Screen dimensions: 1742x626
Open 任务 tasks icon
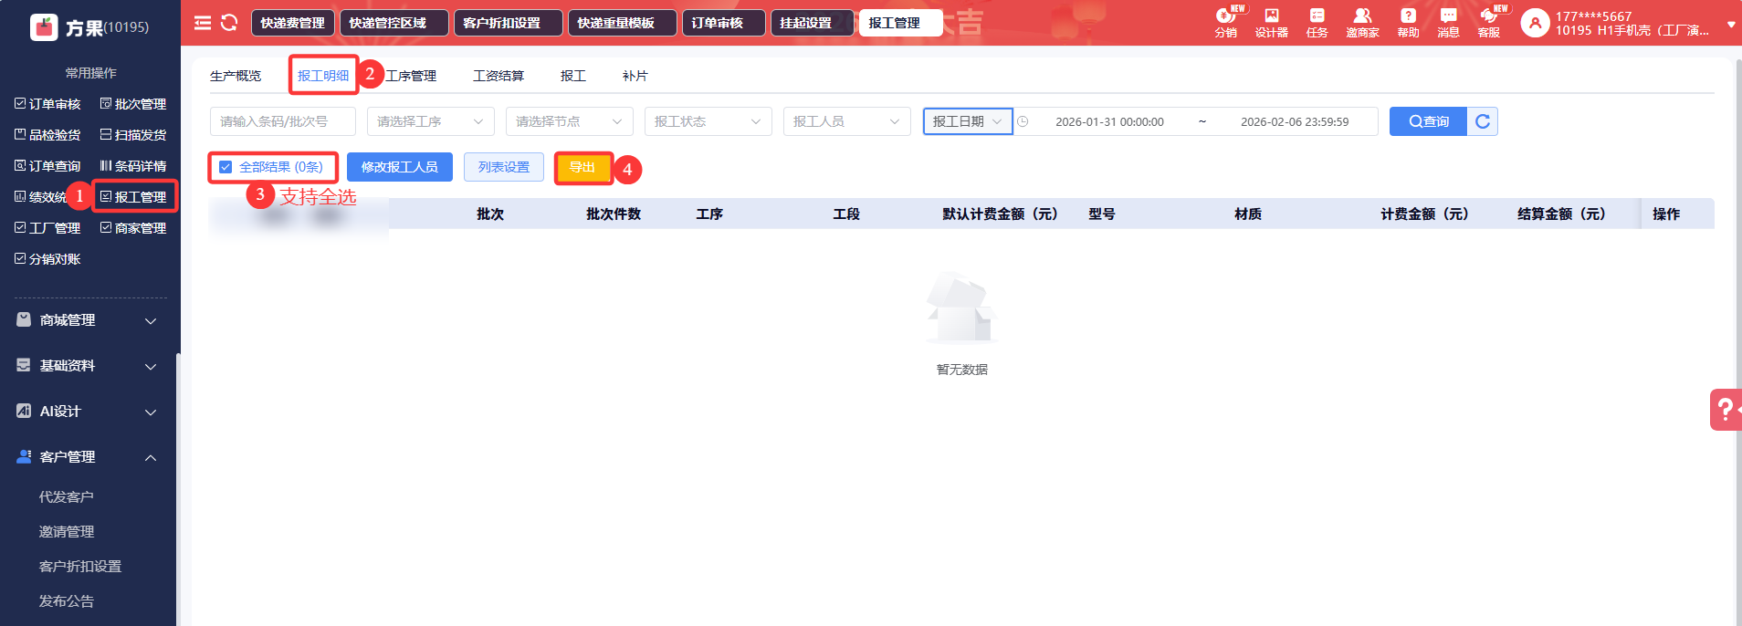pos(1317,23)
